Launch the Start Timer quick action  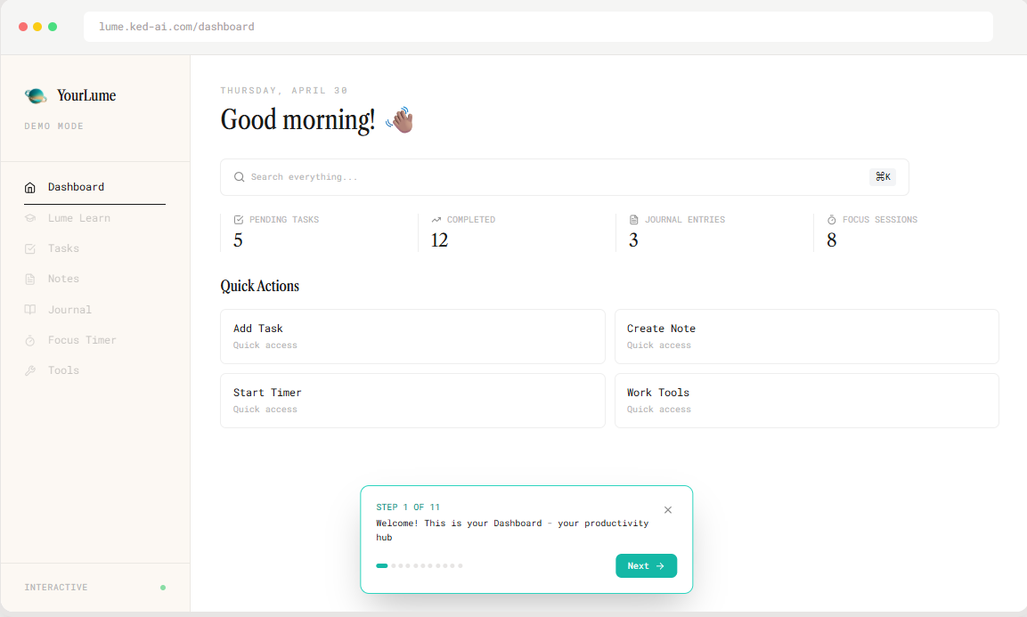click(x=412, y=401)
